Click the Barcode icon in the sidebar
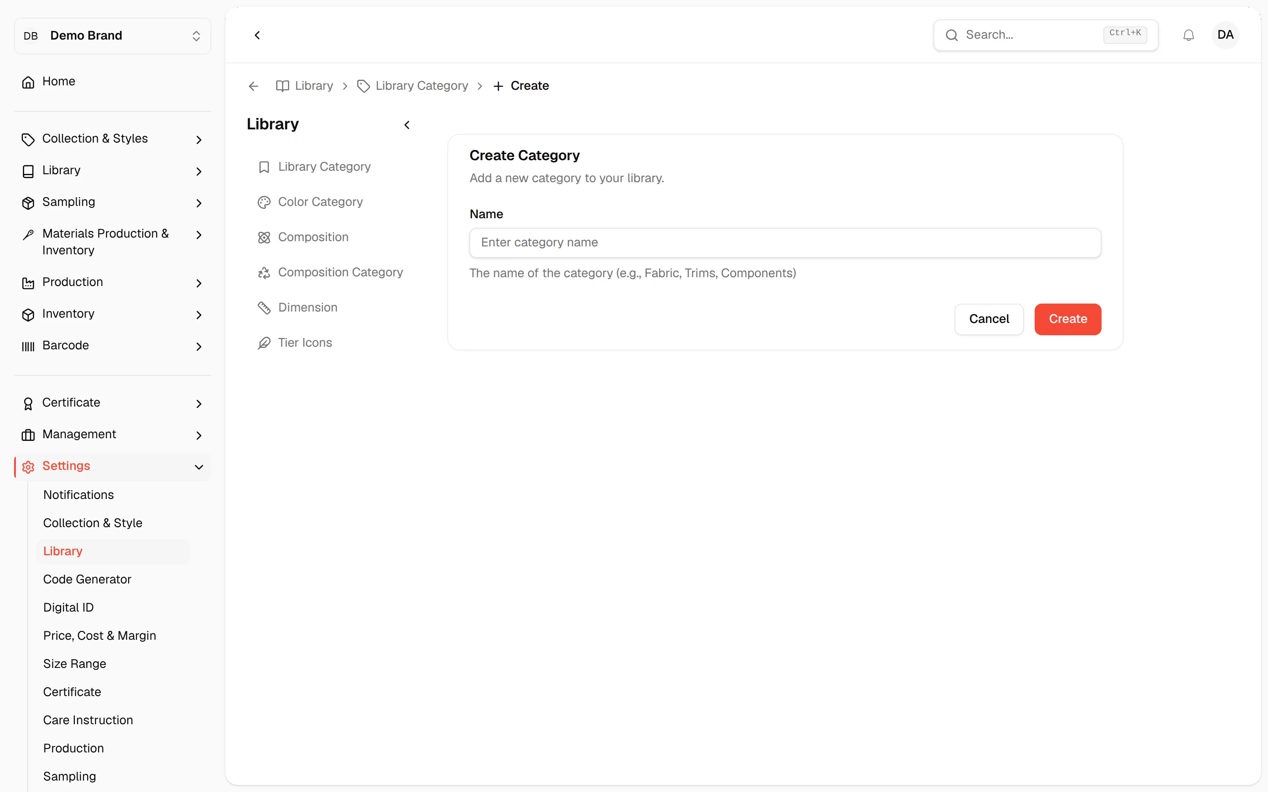 (x=28, y=346)
